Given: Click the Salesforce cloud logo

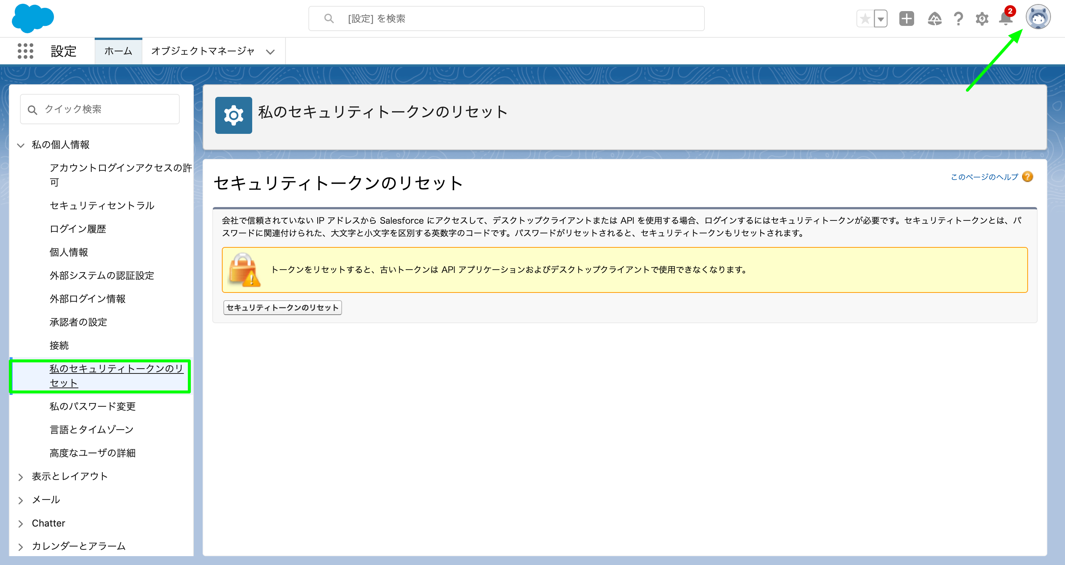Looking at the screenshot, I should [x=32, y=18].
